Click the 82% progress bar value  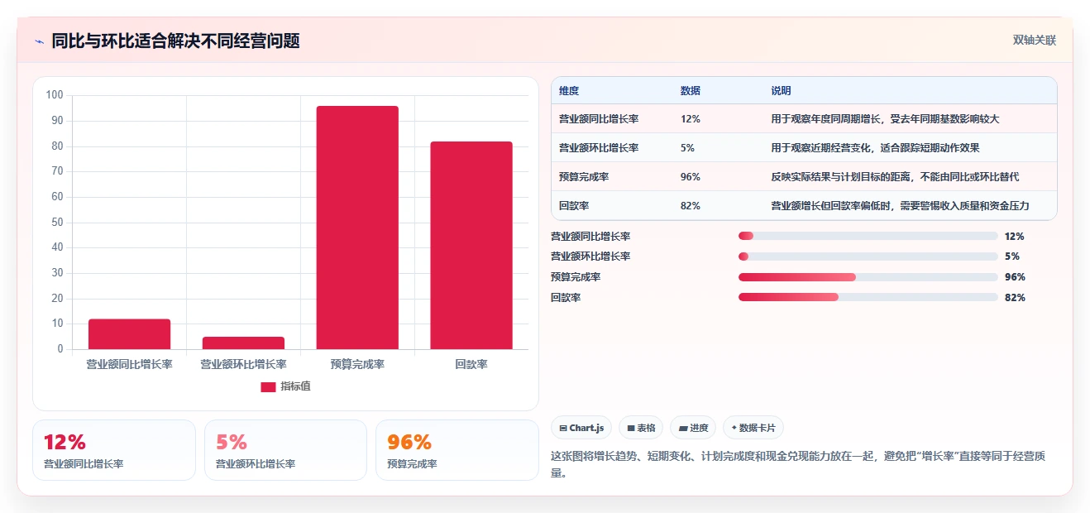[1015, 298]
